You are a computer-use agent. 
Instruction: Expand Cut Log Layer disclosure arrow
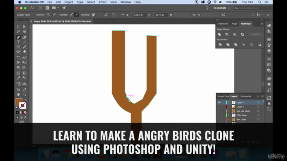click(229, 111)
